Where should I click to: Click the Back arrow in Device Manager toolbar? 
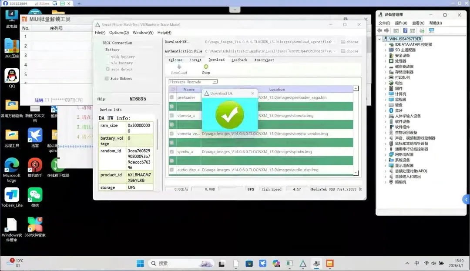pyautogui.click(x=380, y=30)
